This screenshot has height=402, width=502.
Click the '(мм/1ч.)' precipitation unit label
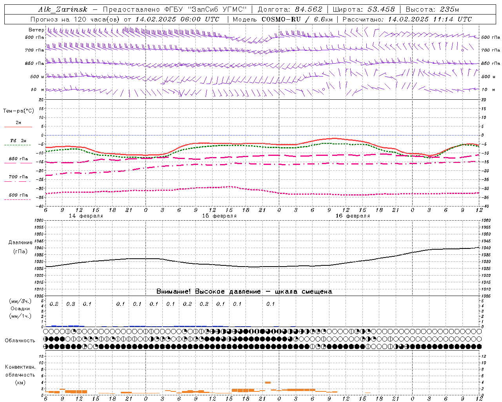20,316
